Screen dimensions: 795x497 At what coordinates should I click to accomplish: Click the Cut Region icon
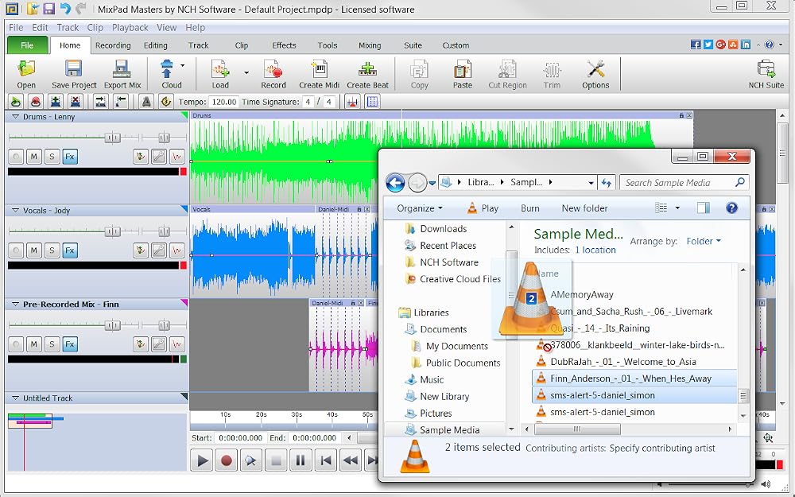pos(507,68)
